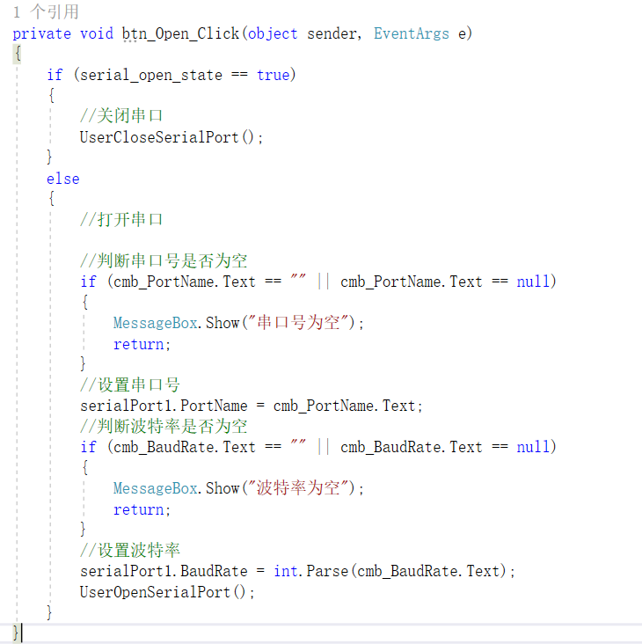Open the '1 个引用' reference link
This screenshot has width=642, height=644.
coord(46,11)
